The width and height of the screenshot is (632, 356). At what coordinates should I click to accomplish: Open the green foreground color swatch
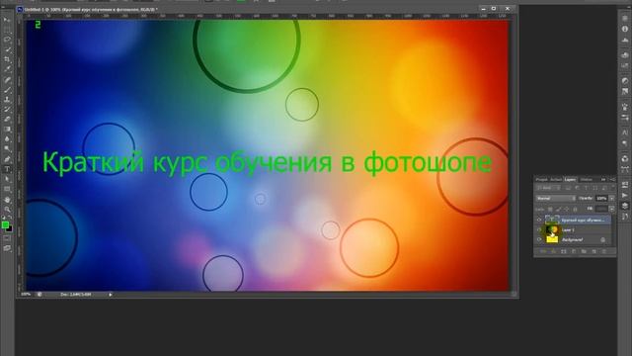5,224
